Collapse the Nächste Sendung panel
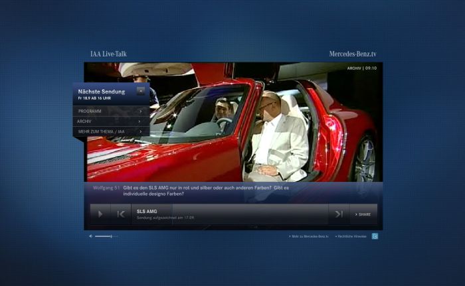 coord(140,91)
